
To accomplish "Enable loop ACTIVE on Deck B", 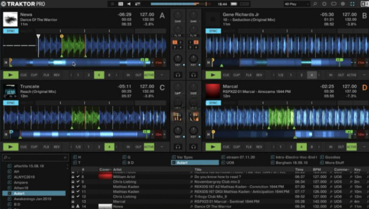I will click(x=352, y=75).
